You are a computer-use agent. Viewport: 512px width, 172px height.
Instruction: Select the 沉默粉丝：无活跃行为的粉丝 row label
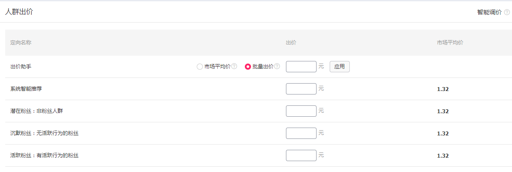coord(45,133)
